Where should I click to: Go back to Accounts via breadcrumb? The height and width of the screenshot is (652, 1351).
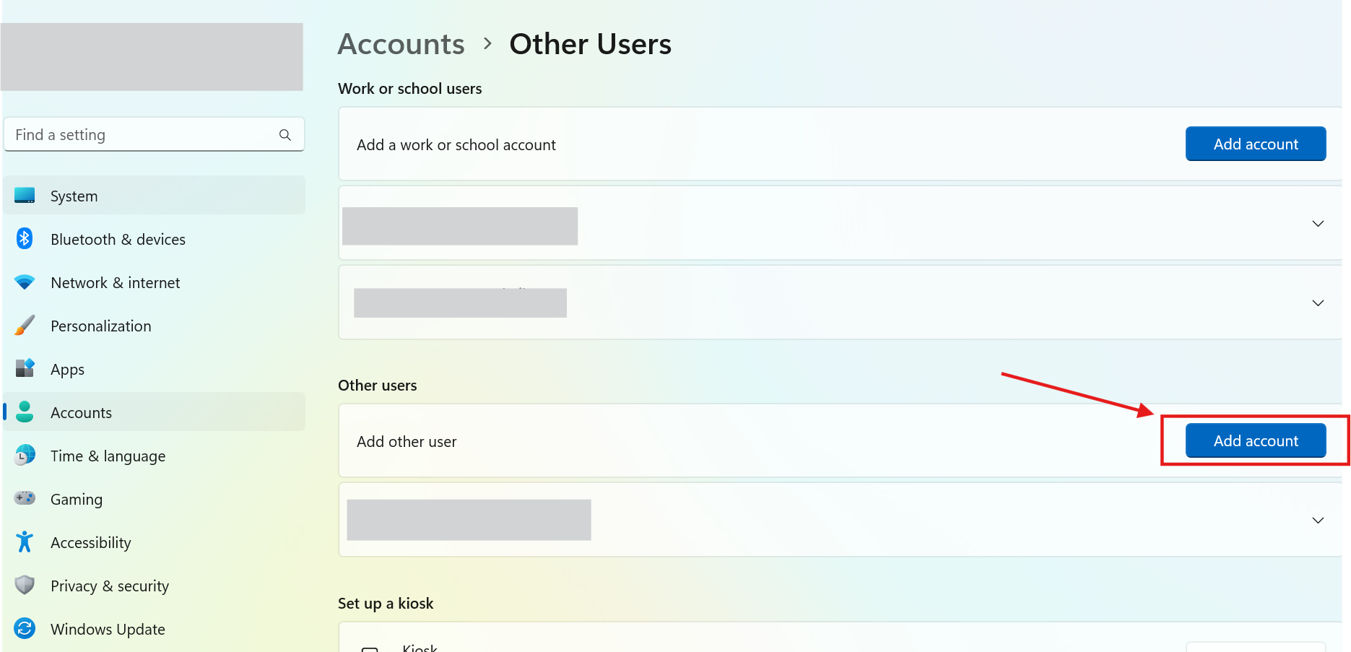pos(401,44)
